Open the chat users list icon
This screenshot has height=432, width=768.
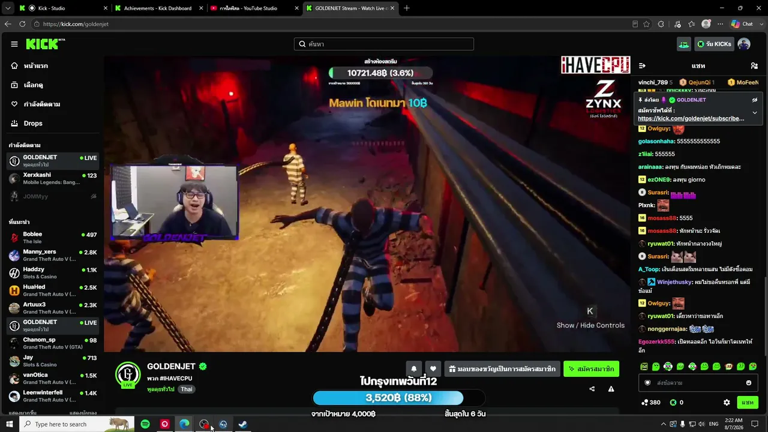click(754, 65)
